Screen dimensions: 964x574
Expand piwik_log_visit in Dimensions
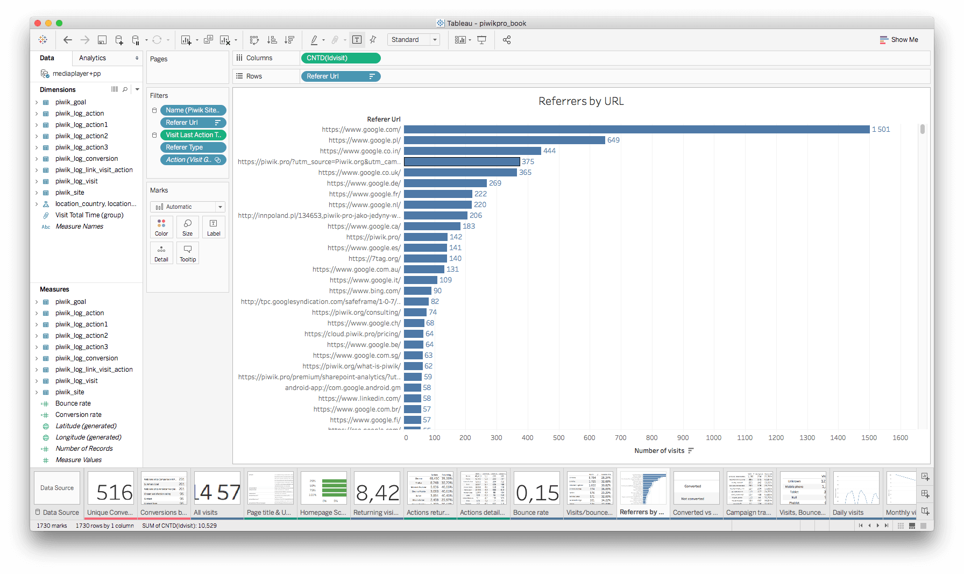coord(37,181)
